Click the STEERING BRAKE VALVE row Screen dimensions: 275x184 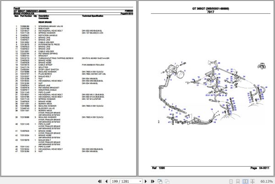(x=38, y=26)
